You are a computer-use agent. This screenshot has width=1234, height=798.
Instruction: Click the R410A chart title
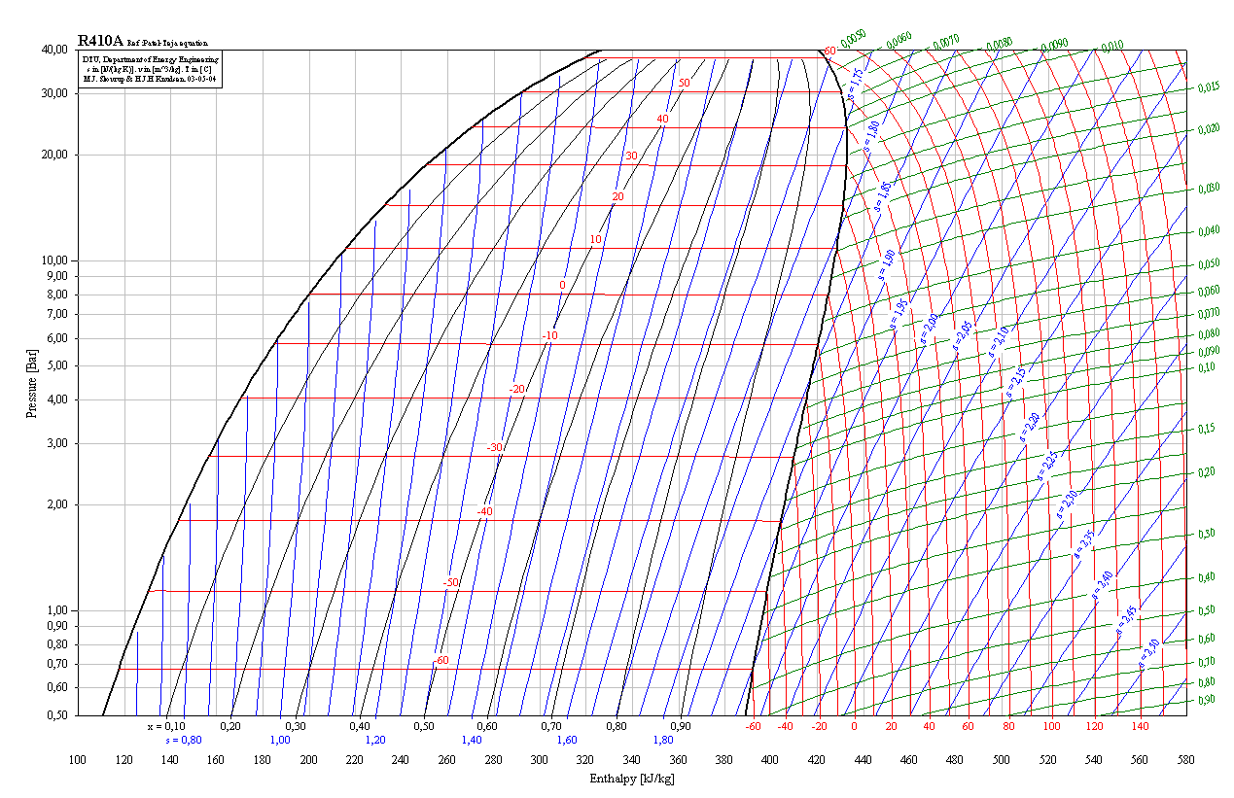coord(102,43)
